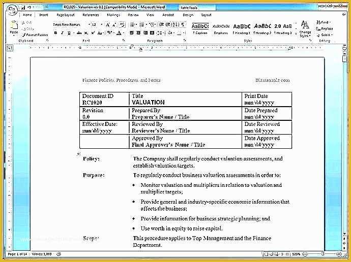351x262 pixels.
Task: Open the Acrobat tab
Action: click(168, 15)
